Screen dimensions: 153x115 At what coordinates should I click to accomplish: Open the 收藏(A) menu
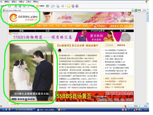(21, 2)
